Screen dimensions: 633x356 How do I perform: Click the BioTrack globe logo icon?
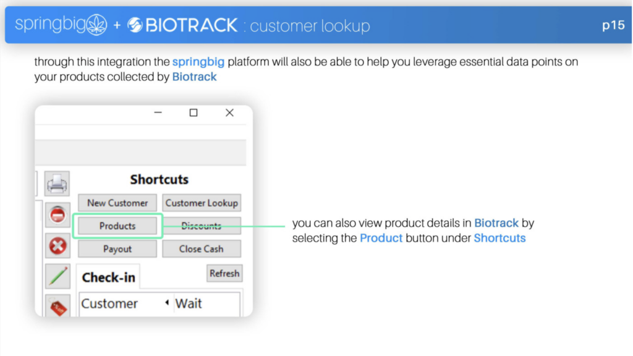(x=135, y=25)
